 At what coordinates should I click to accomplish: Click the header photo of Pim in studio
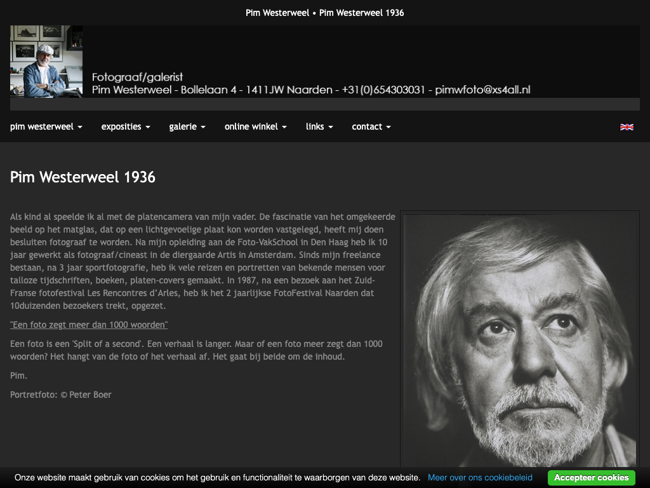tap(46, 62)
